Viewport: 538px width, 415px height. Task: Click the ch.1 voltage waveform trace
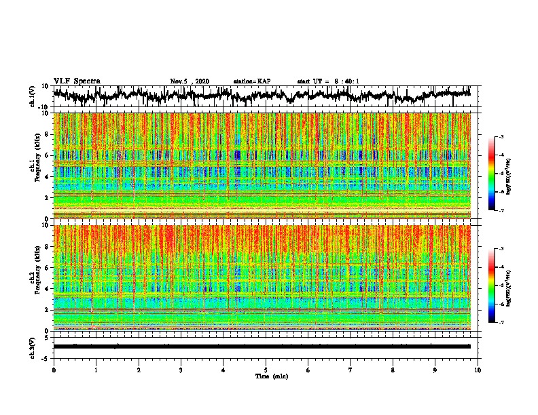(262, 95)
